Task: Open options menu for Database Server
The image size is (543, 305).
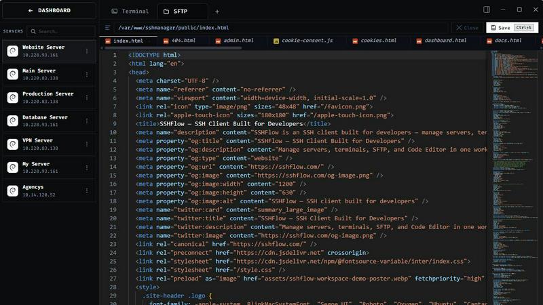Action: (87, 121)
